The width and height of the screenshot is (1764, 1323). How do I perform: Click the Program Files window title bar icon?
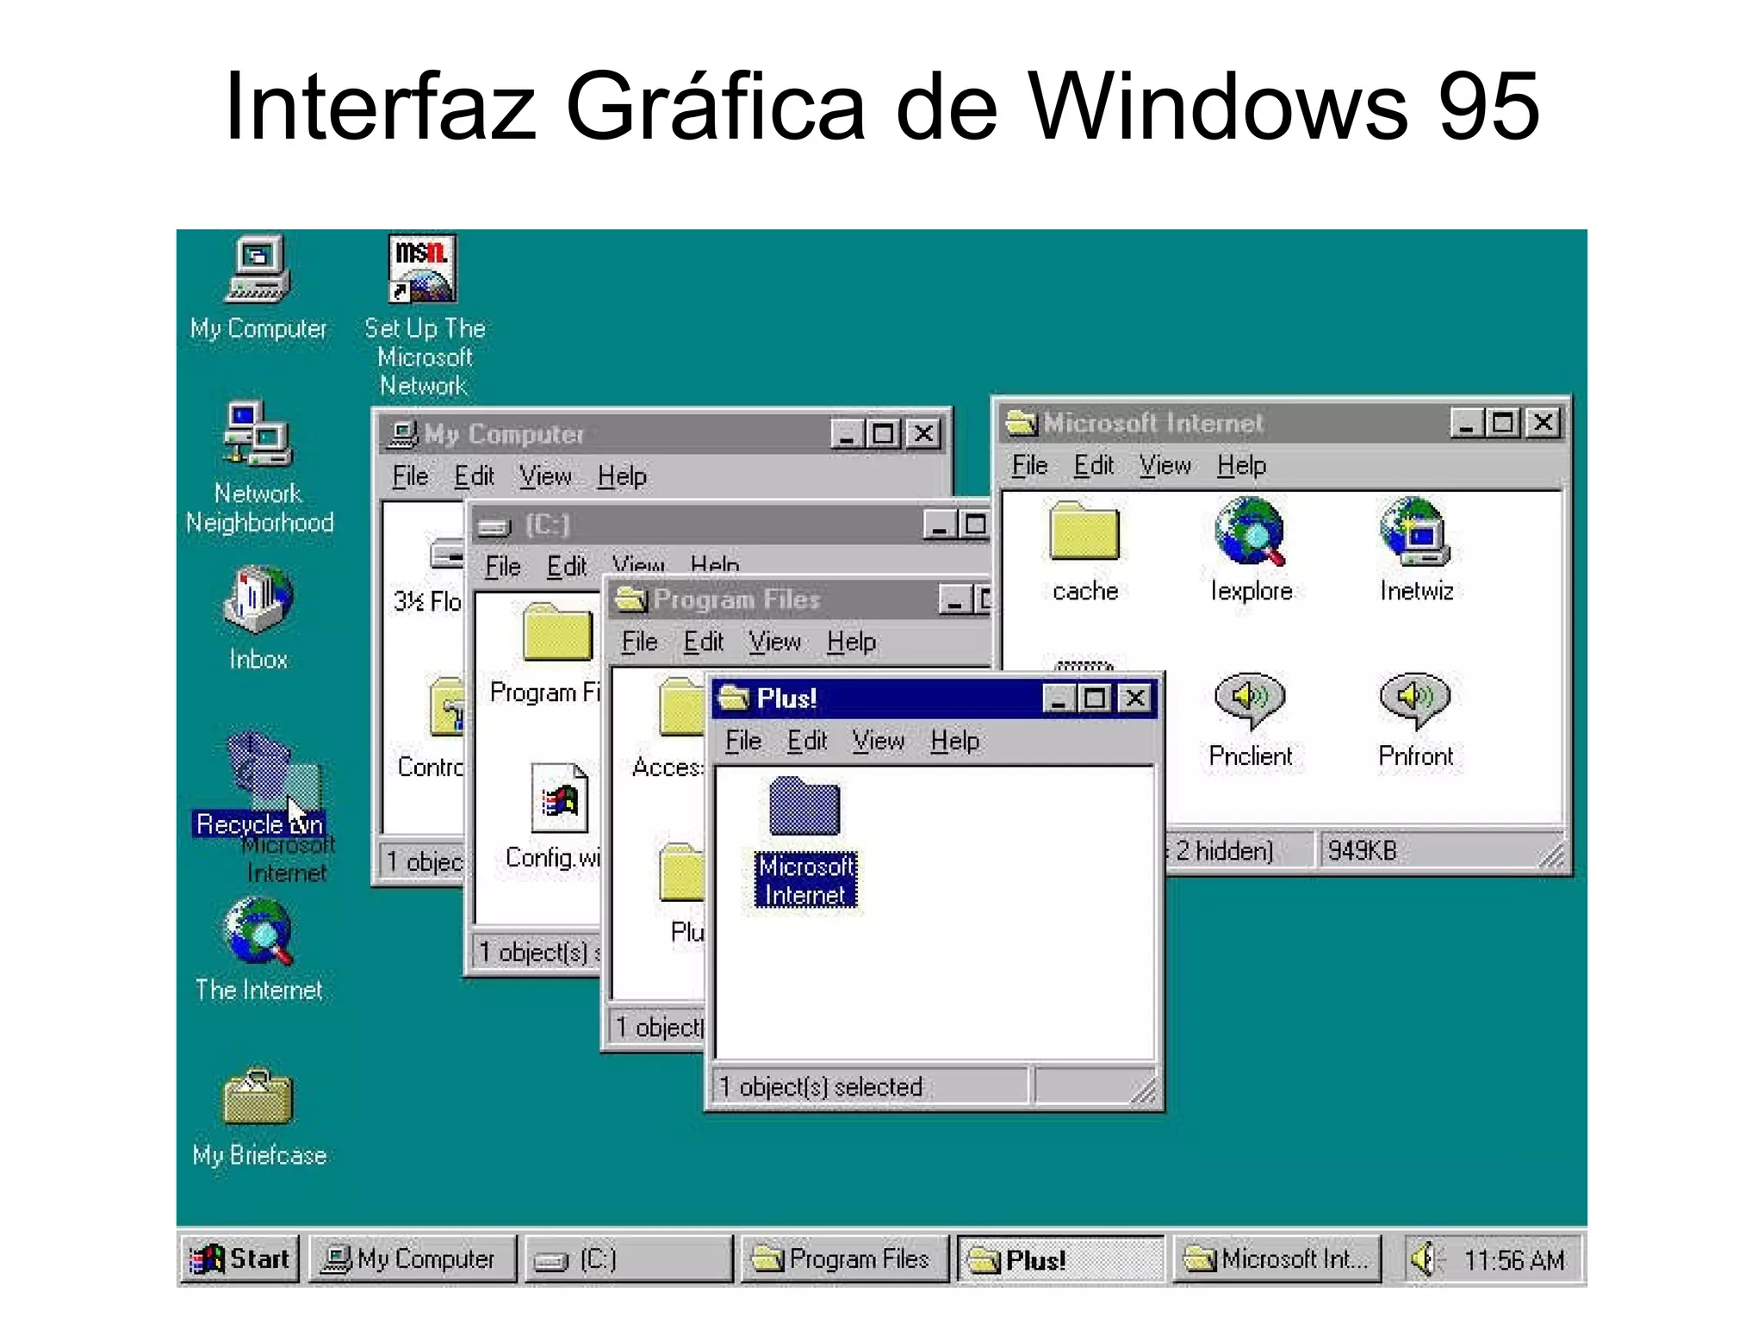point(630,599)
